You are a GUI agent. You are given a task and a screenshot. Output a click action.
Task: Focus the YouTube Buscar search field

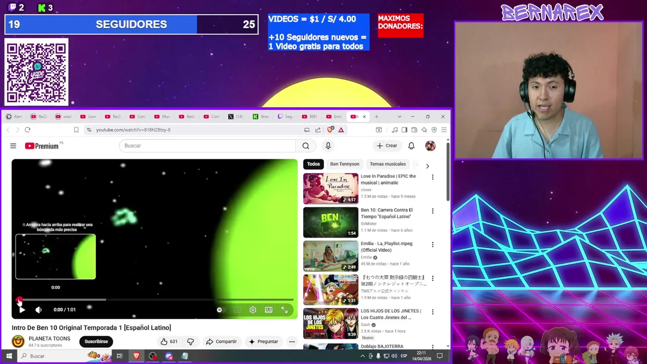[x=207, y=146]
